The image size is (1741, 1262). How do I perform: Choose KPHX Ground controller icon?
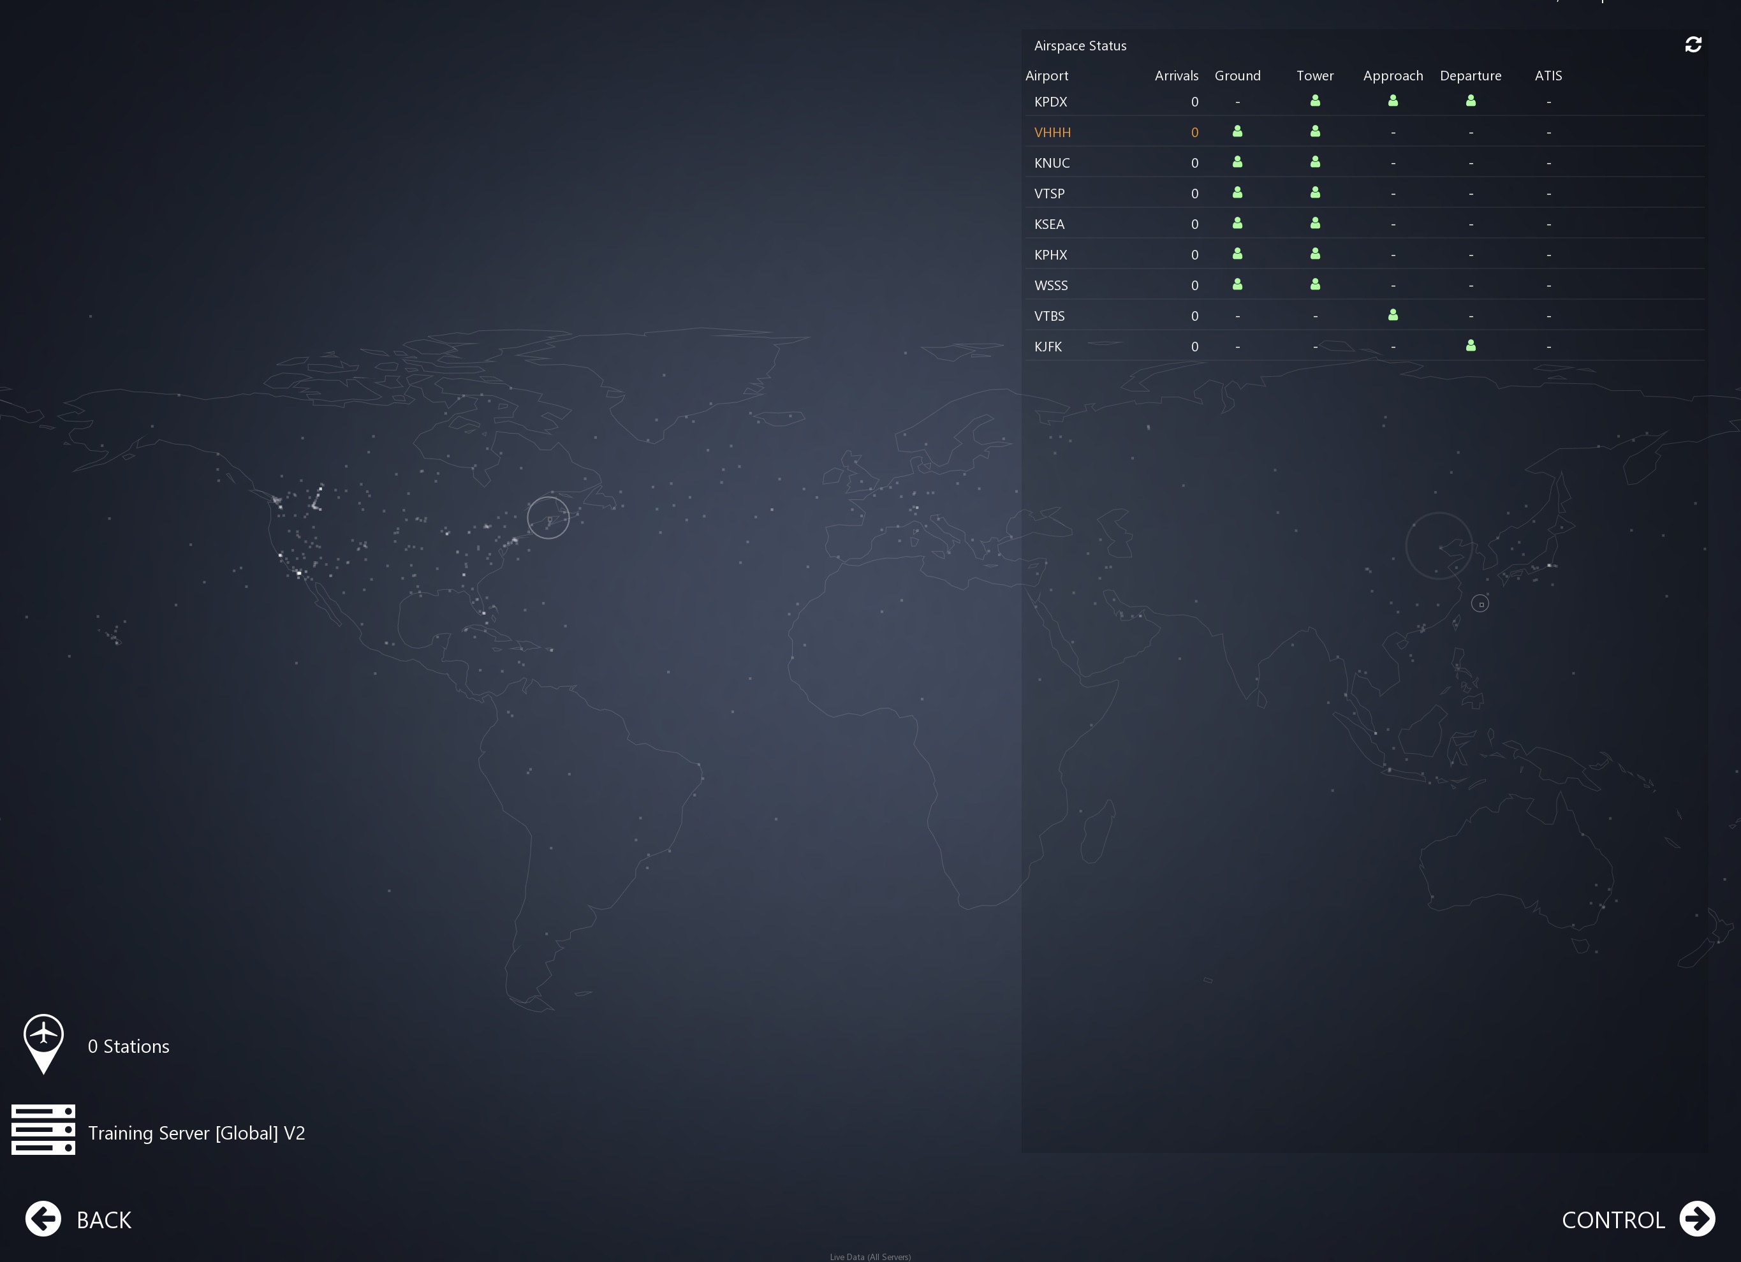(x=1237, y=253)
